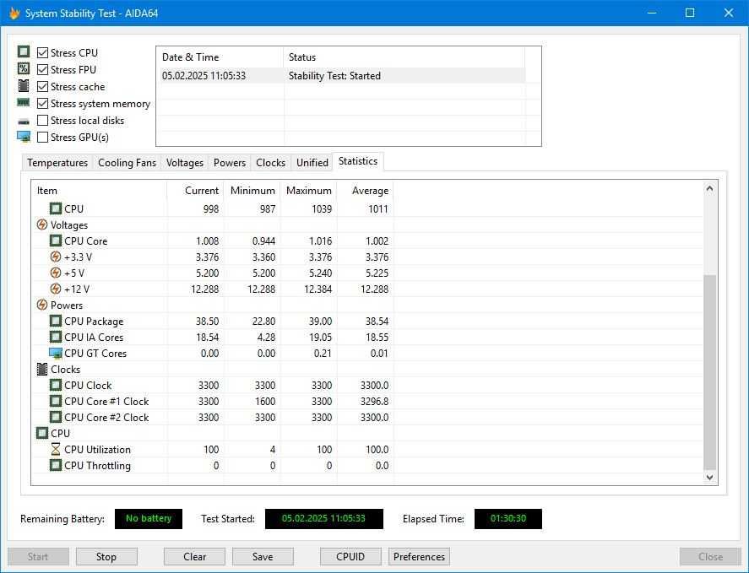Click the CPU Throttling row label
The height and width of the screenshot is (573, 749).
click(x=97, y=466)
